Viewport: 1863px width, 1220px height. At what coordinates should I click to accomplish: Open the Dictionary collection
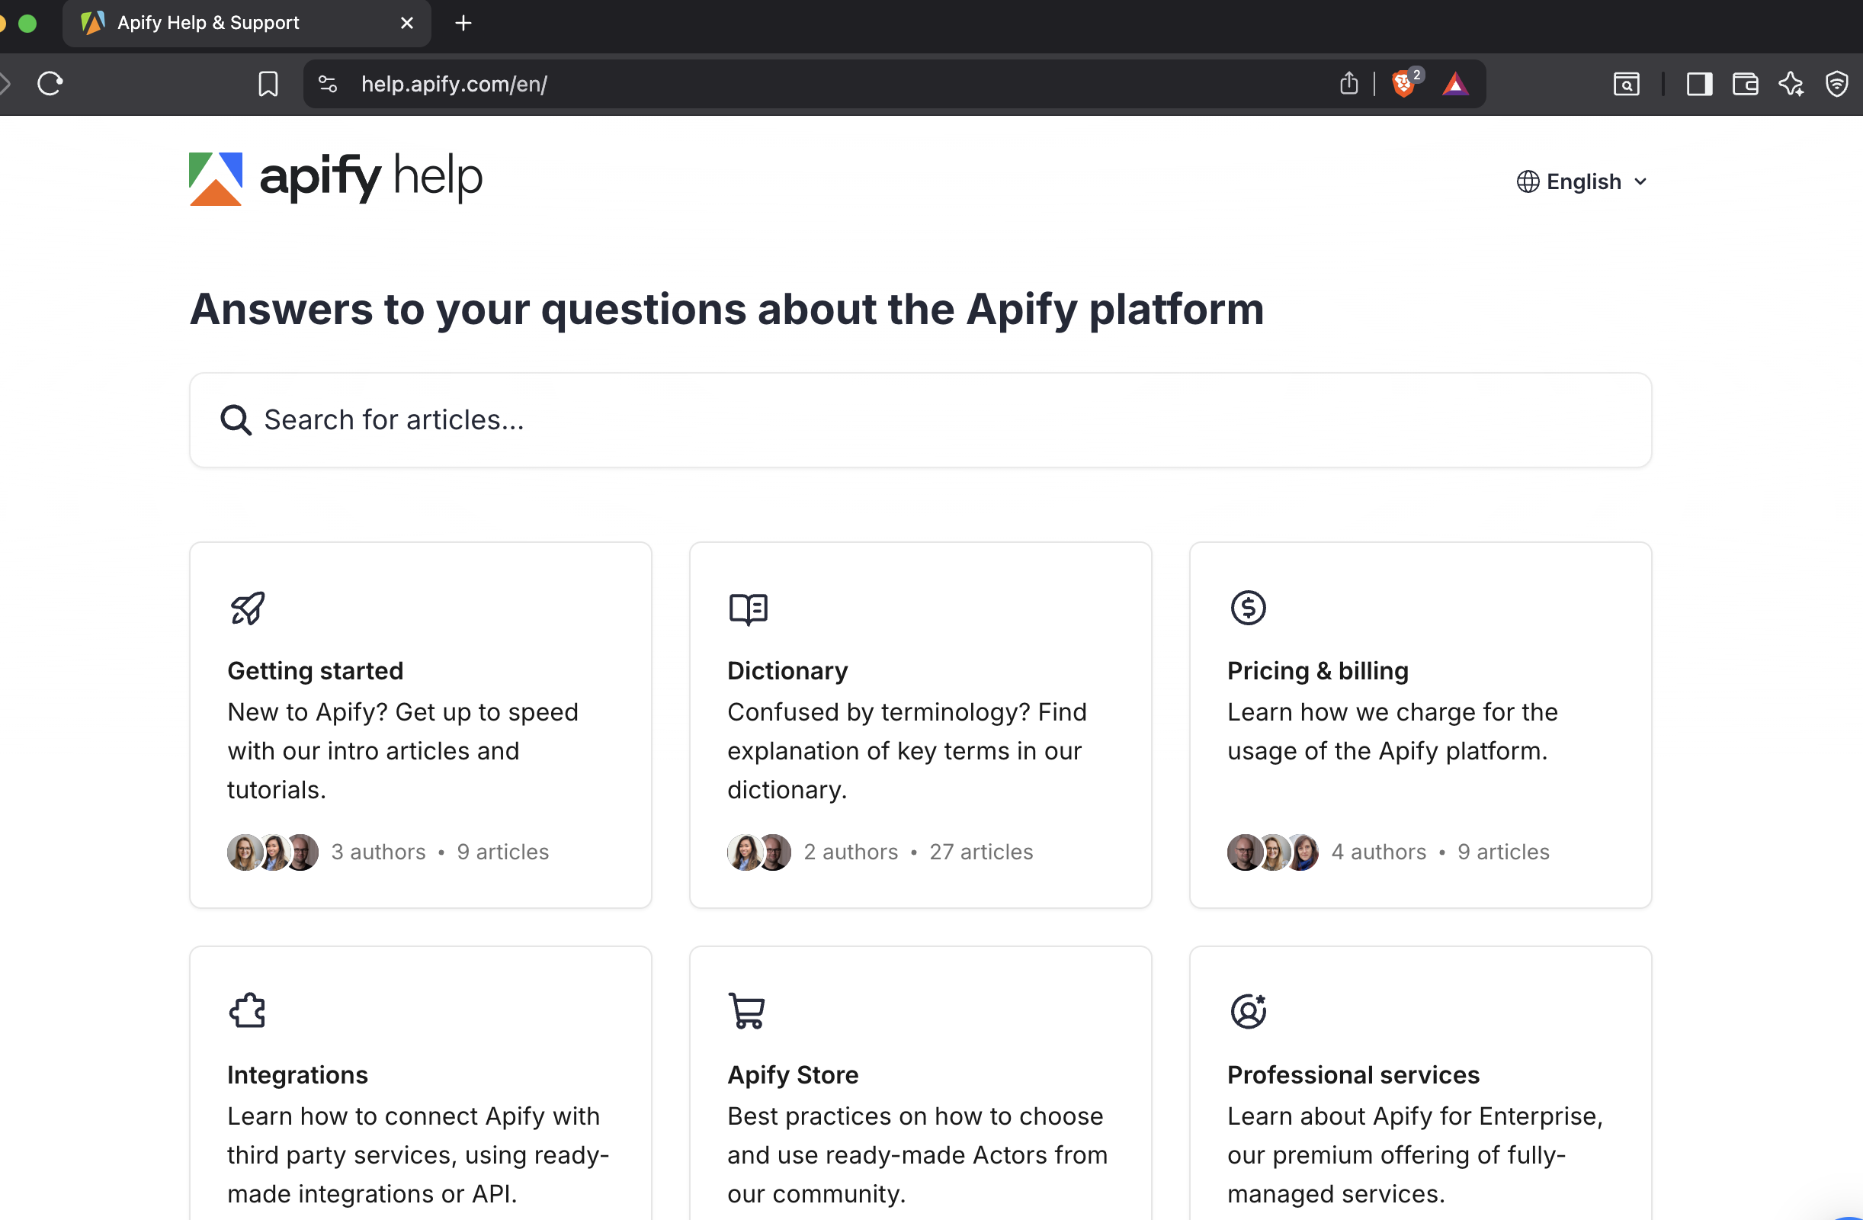[921, 725]
